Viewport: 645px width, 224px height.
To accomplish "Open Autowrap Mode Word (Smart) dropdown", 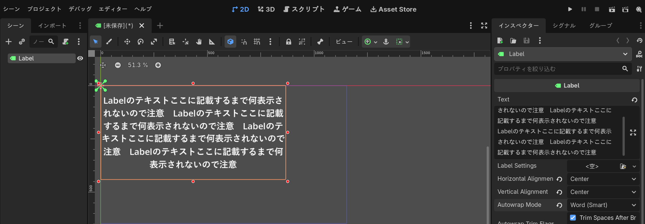I will pos(603,205).
